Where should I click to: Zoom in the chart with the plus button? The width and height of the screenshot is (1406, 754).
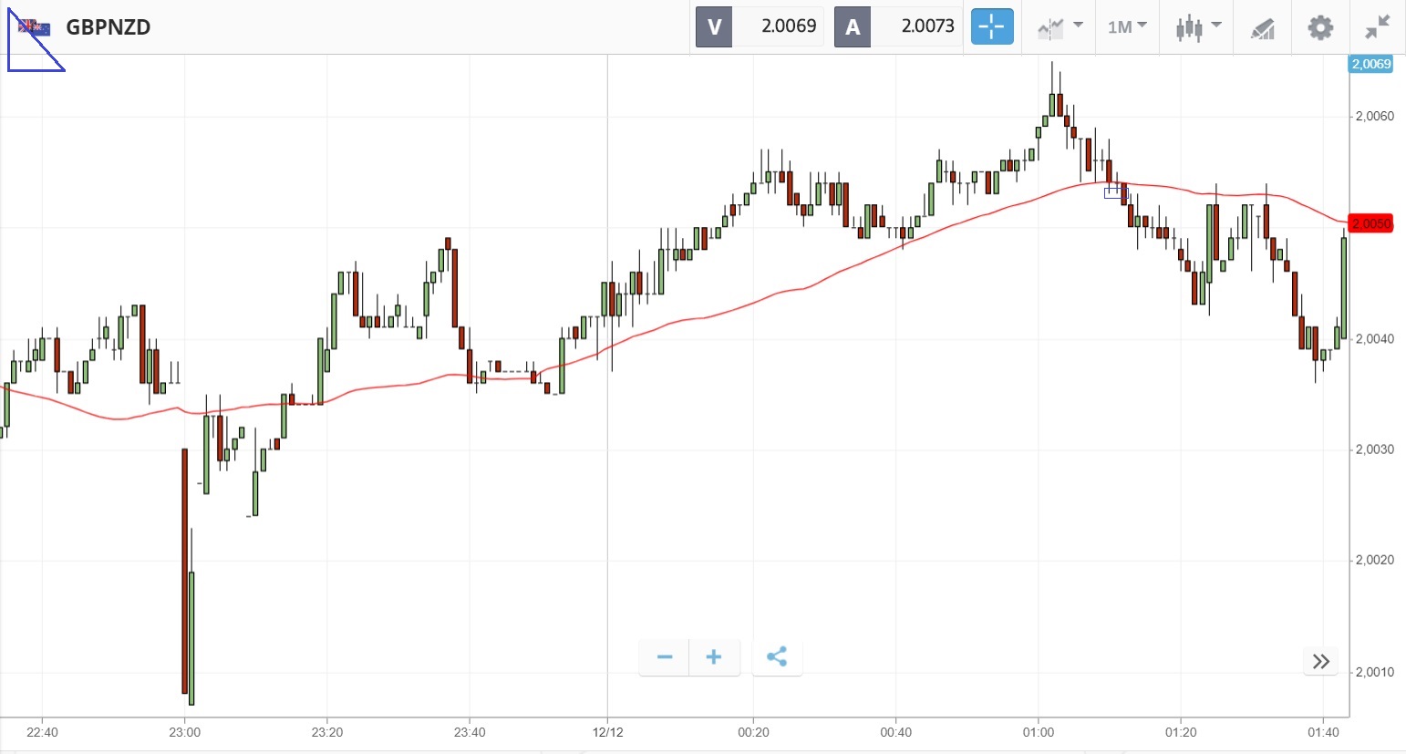pyautogui.click(x=714, y=657)
